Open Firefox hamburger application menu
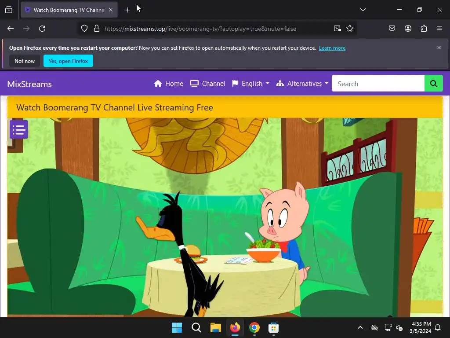This screenshot has height=338, width=450. coord(439,29)
